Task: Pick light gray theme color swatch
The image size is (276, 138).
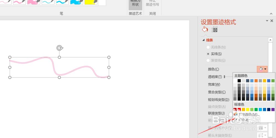Action: [243, 81]
